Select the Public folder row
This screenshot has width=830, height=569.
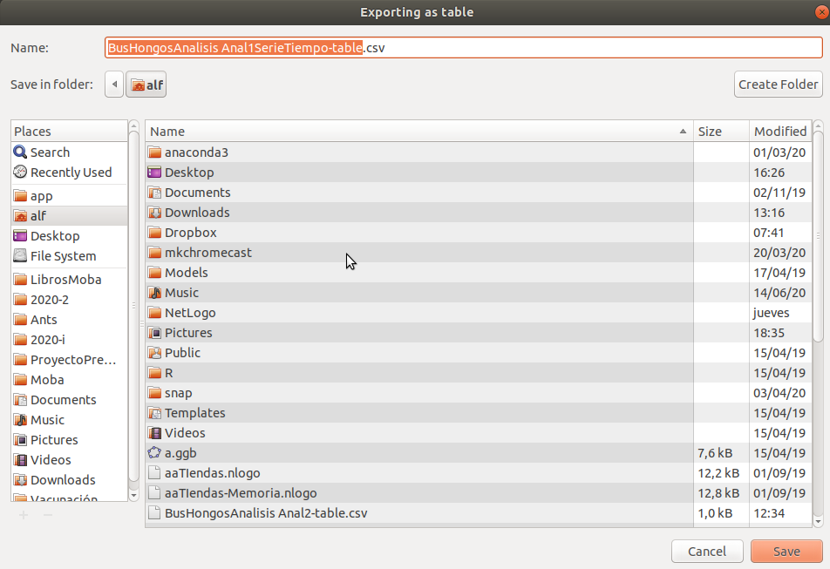[479, 353]
